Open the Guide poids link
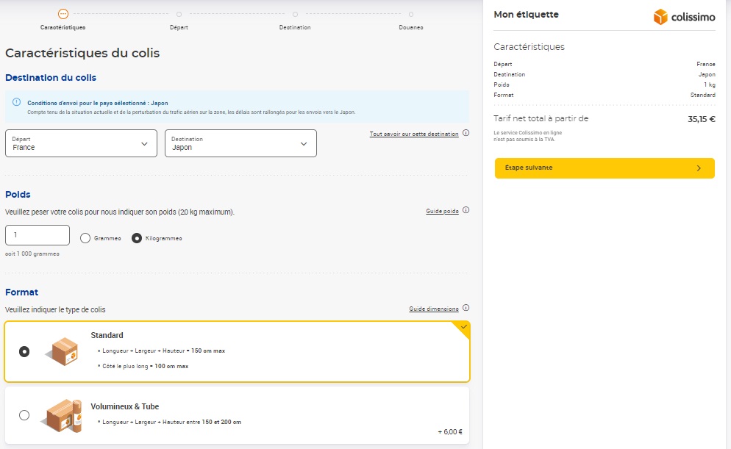 pyautogui.click(x=443, y=211)
